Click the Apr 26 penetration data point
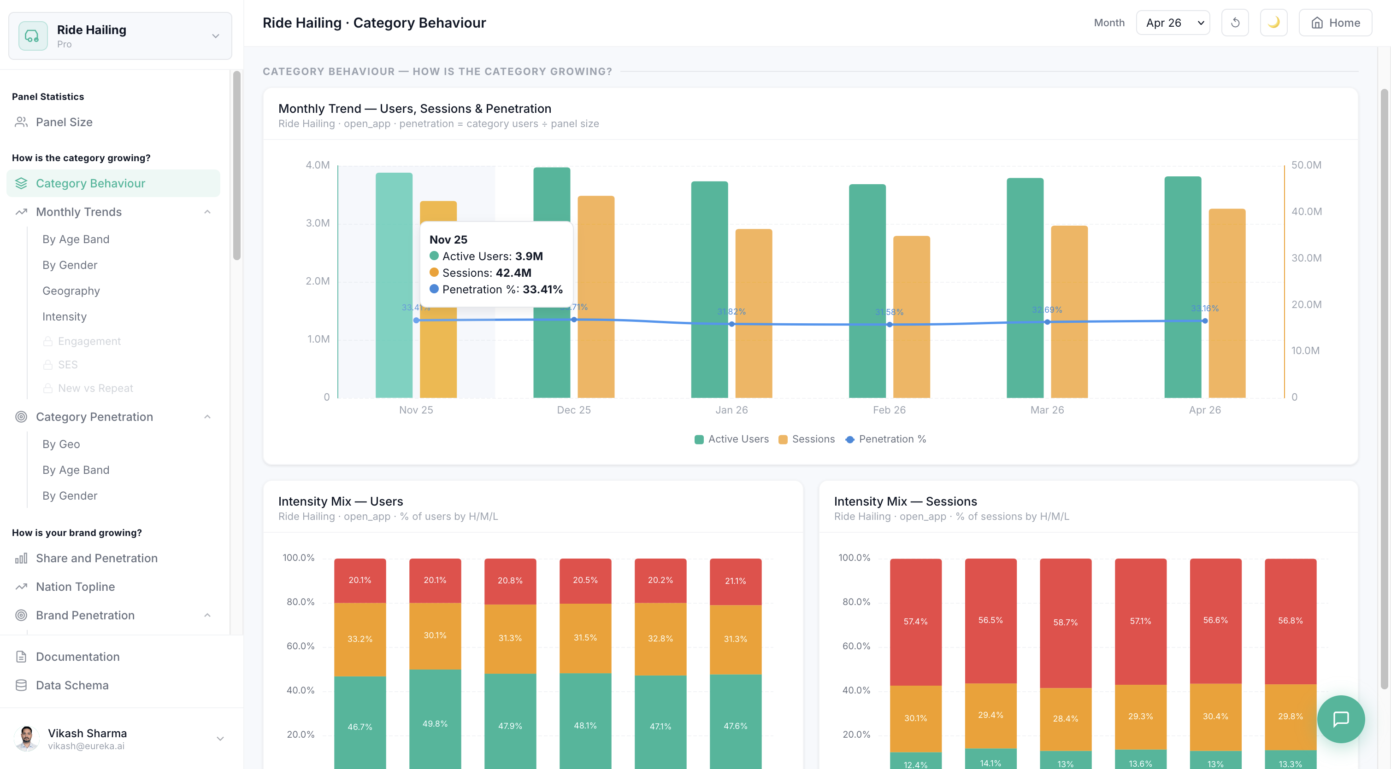The height and width of the screenshot is (769, 1391). click(x=1205, y=321)
